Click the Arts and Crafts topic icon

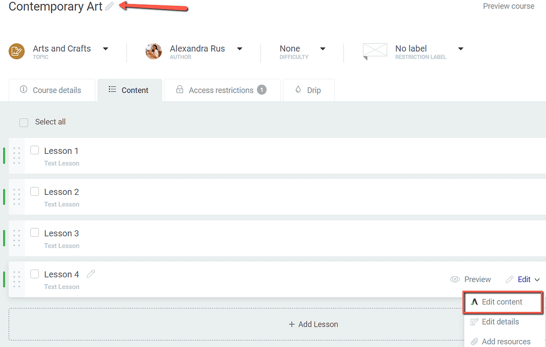point(17,51)
